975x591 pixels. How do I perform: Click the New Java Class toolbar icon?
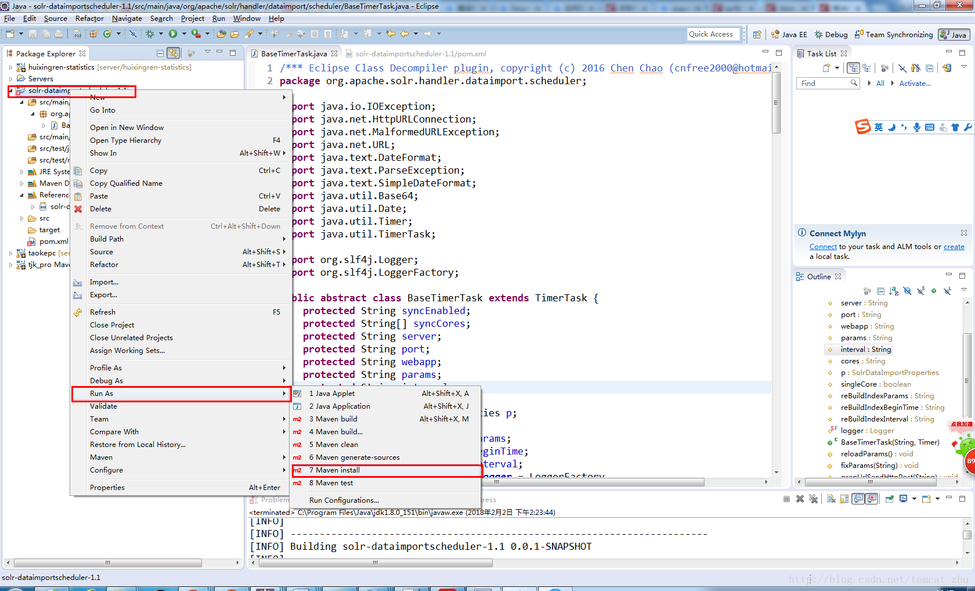pyautogui.click(x=107, y=34)
